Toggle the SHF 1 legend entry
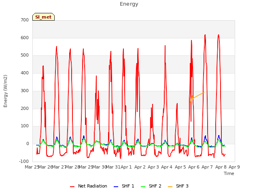259x194 pixels. click(x=124, y=186)
